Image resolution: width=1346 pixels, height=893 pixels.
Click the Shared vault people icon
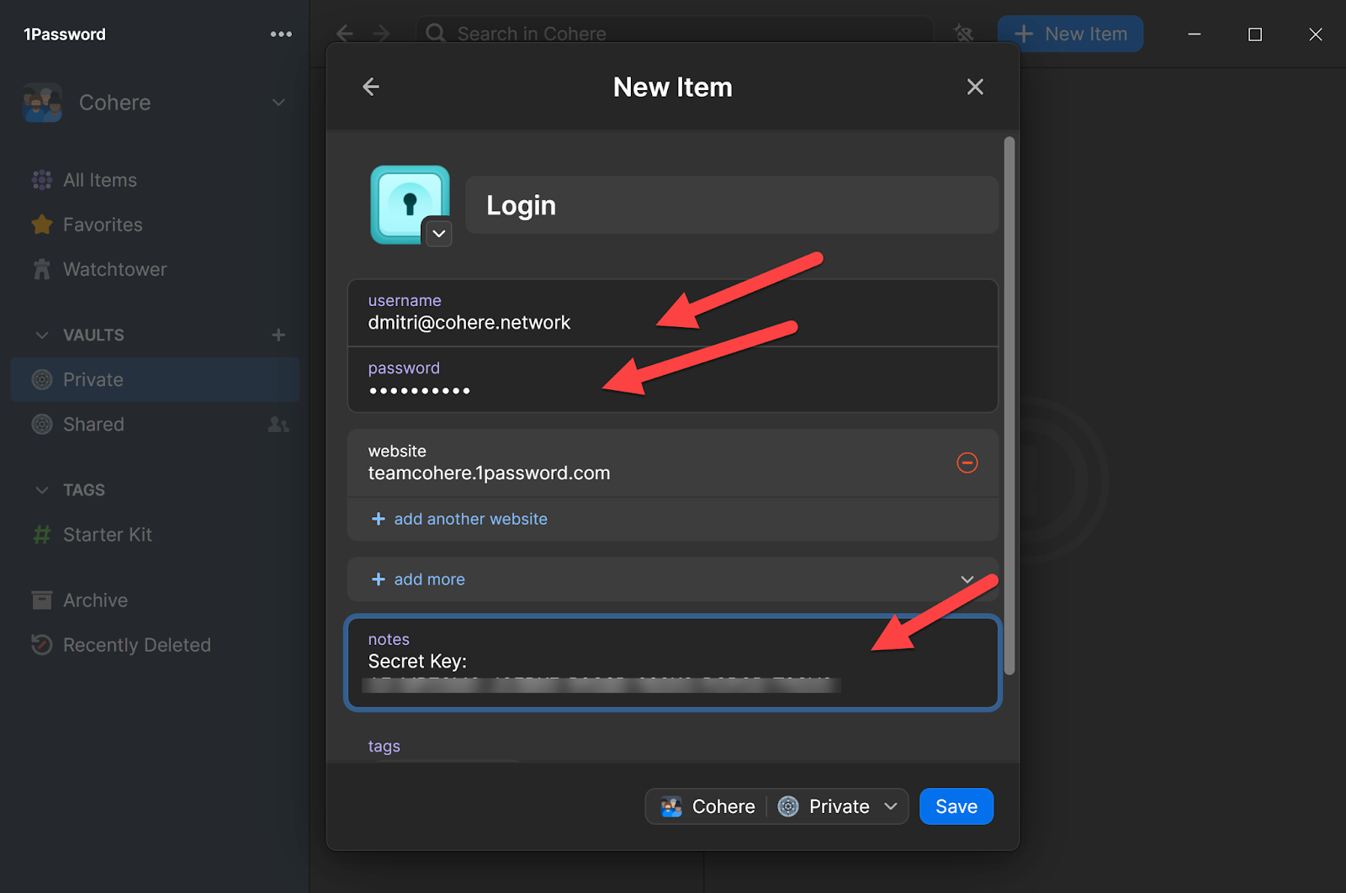[x=278, y=425]
